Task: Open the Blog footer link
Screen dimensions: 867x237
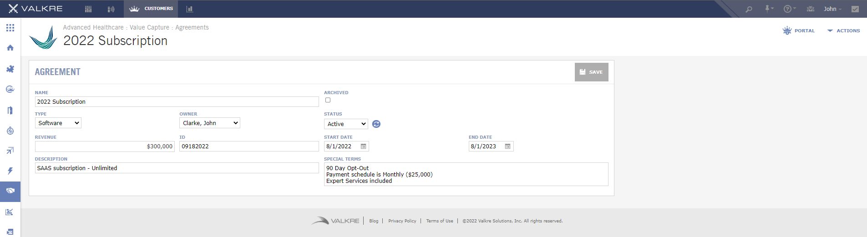Action: (374, 221)
